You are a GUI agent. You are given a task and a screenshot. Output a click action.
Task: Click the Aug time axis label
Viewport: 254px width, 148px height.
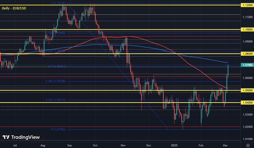pos(43,145)
